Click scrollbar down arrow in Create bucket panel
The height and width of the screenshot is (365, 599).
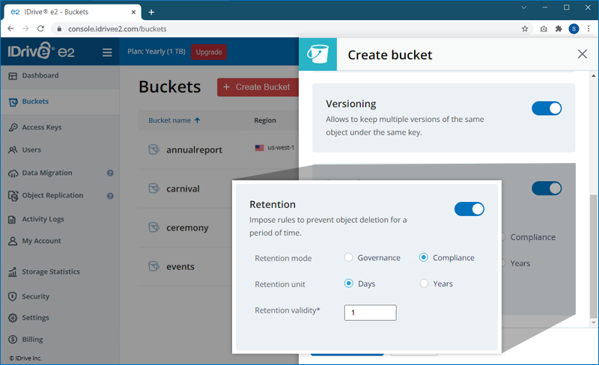593,322
